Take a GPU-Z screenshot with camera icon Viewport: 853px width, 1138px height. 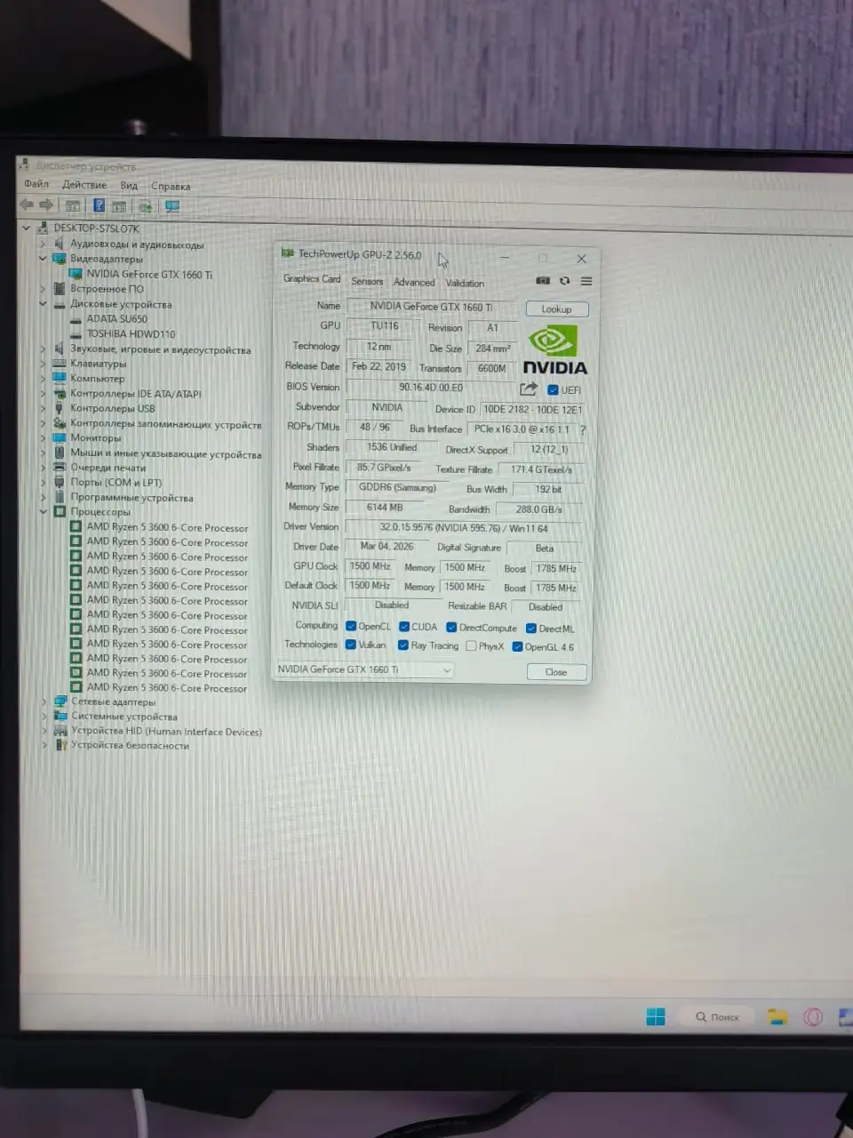coord(543,280)
